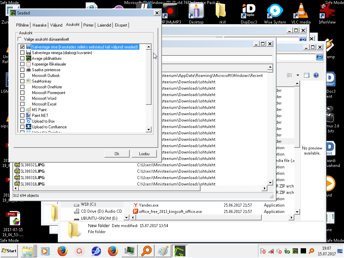Select Yandex.exe in the file list
This screenshot has width=344, height=258.
click(148, 205)
